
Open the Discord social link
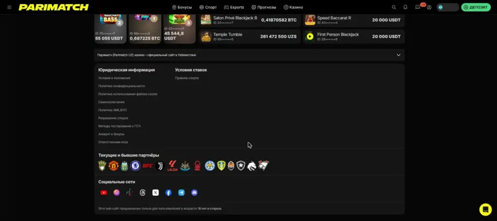click(194, 192)
